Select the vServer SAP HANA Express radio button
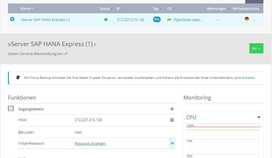This screenshot has height=158, width=272. pyautogui.click(x=12, y=19)
